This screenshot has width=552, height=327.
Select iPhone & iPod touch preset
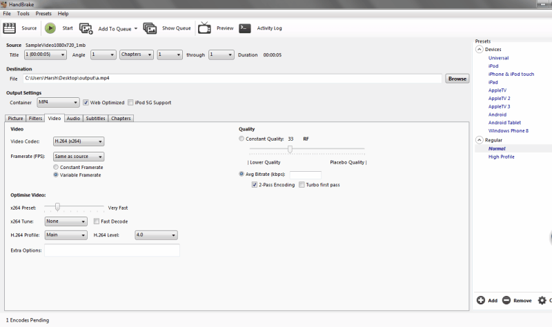(x=511, y=75)
